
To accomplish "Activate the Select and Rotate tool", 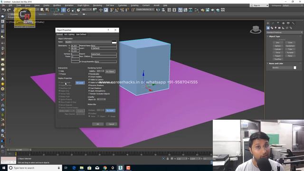I will (68, 10).
